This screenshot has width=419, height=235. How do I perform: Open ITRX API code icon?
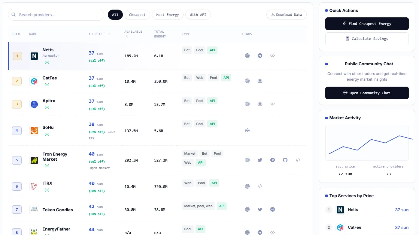click(x=260, y=186)
